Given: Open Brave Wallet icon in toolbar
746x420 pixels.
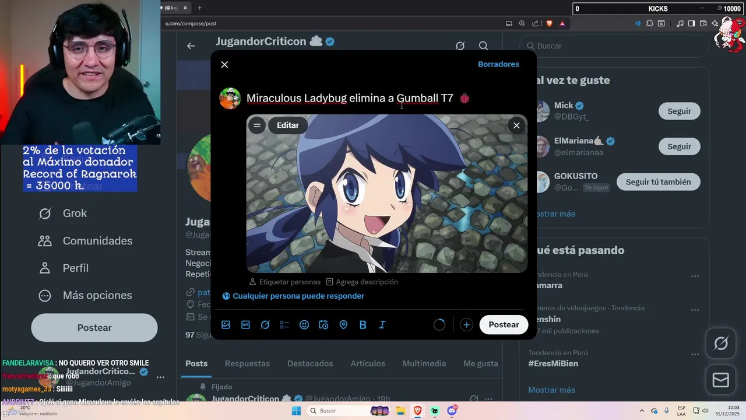Looking at the screenshot, I should [x=703, y=23].
